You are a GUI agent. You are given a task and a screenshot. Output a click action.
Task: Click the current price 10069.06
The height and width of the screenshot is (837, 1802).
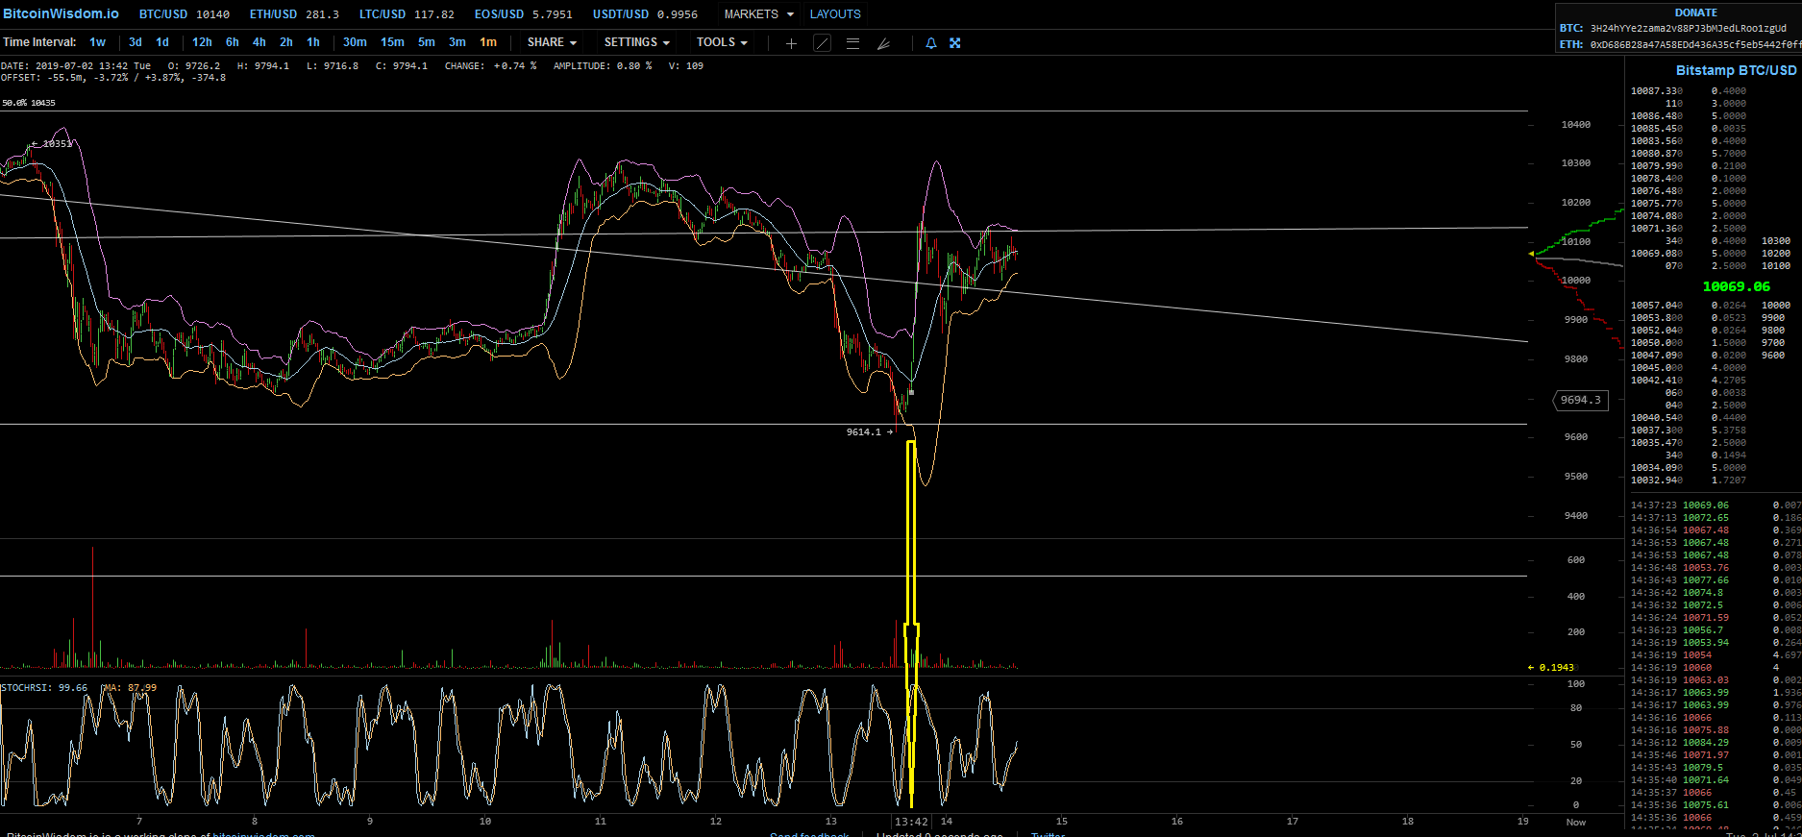pos(1736,286)
